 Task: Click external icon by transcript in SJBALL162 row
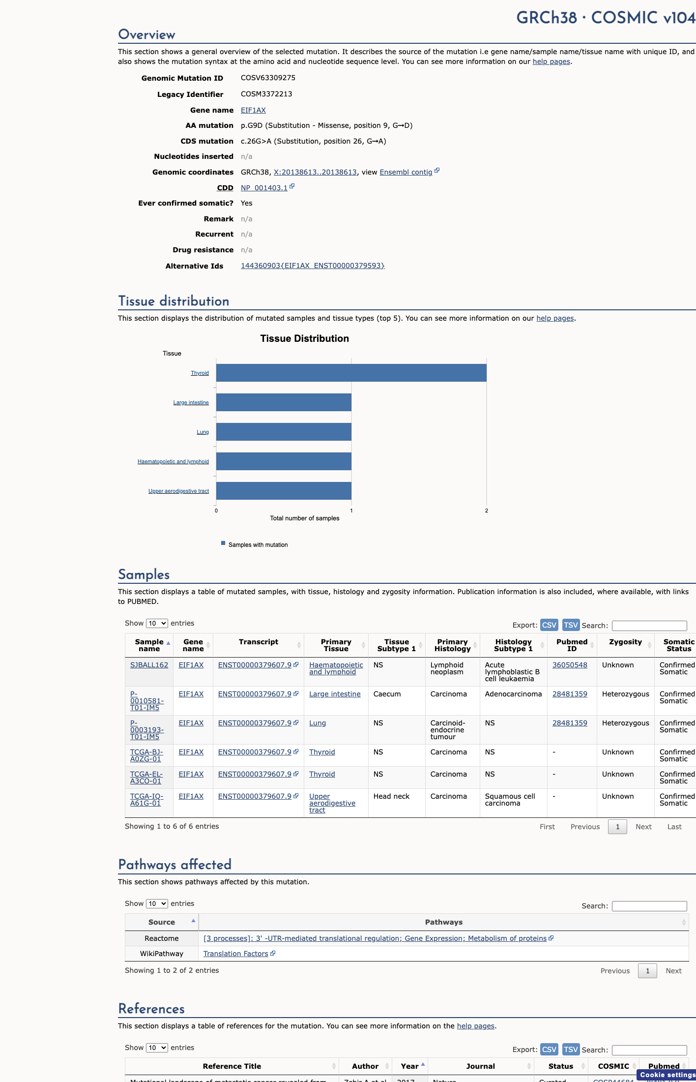[296, 664]
